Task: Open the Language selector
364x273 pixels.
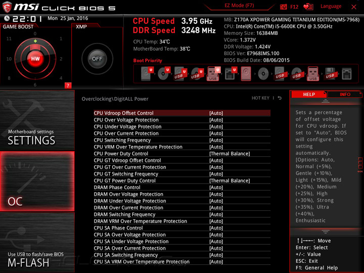Action: [331, 7]
